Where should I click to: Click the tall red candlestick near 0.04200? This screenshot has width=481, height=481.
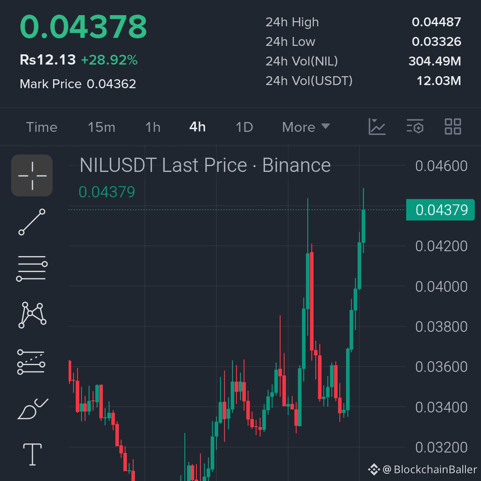click(x=312, y=301)
